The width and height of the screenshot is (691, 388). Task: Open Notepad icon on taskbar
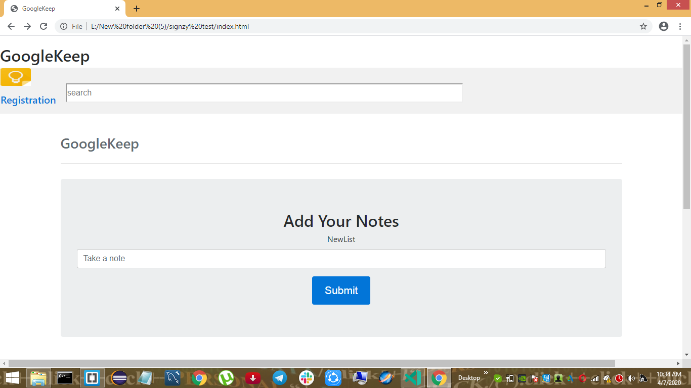(146, 378)
